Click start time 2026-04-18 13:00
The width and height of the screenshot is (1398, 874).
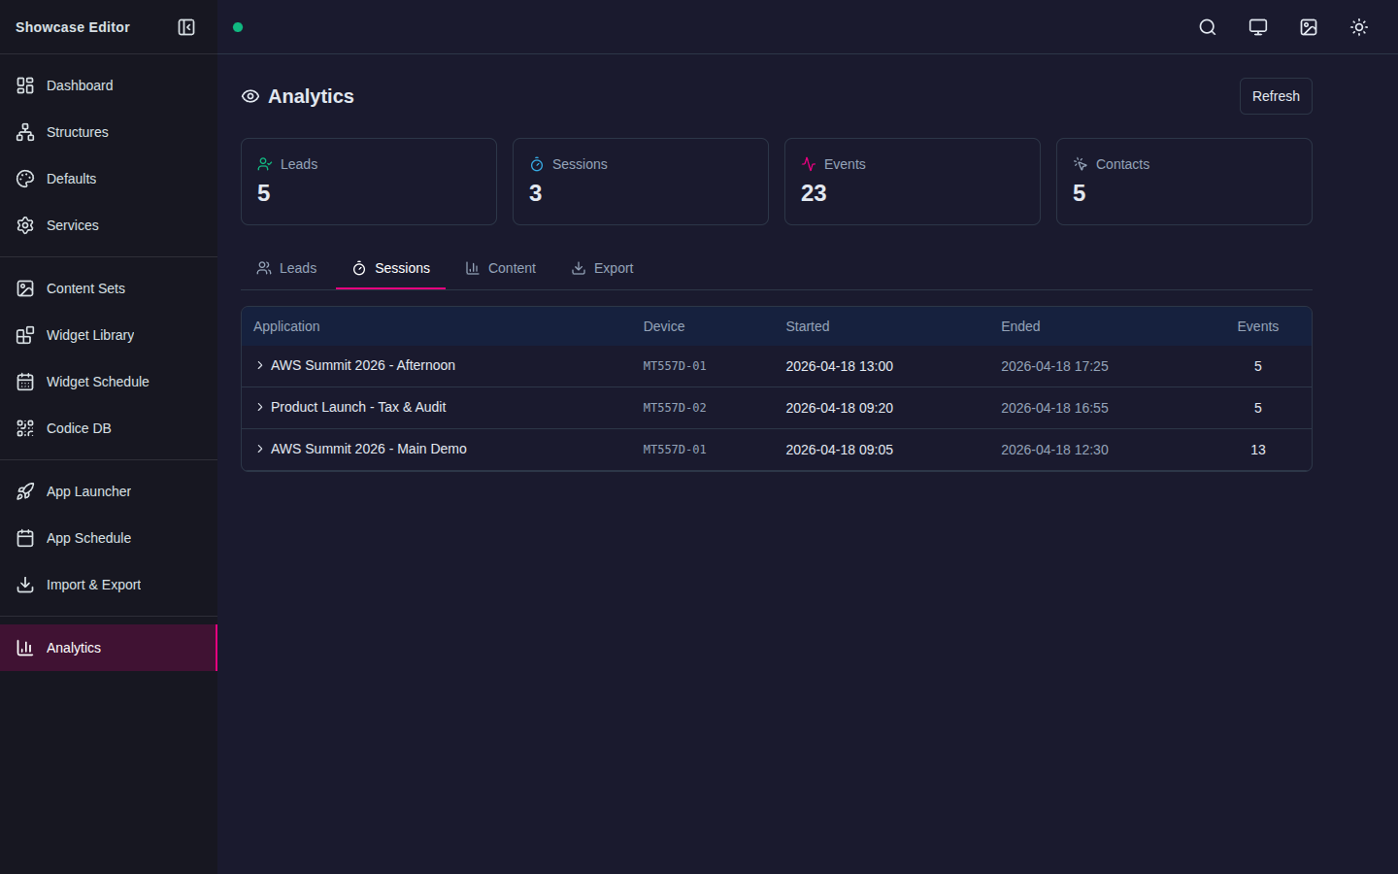840,366
